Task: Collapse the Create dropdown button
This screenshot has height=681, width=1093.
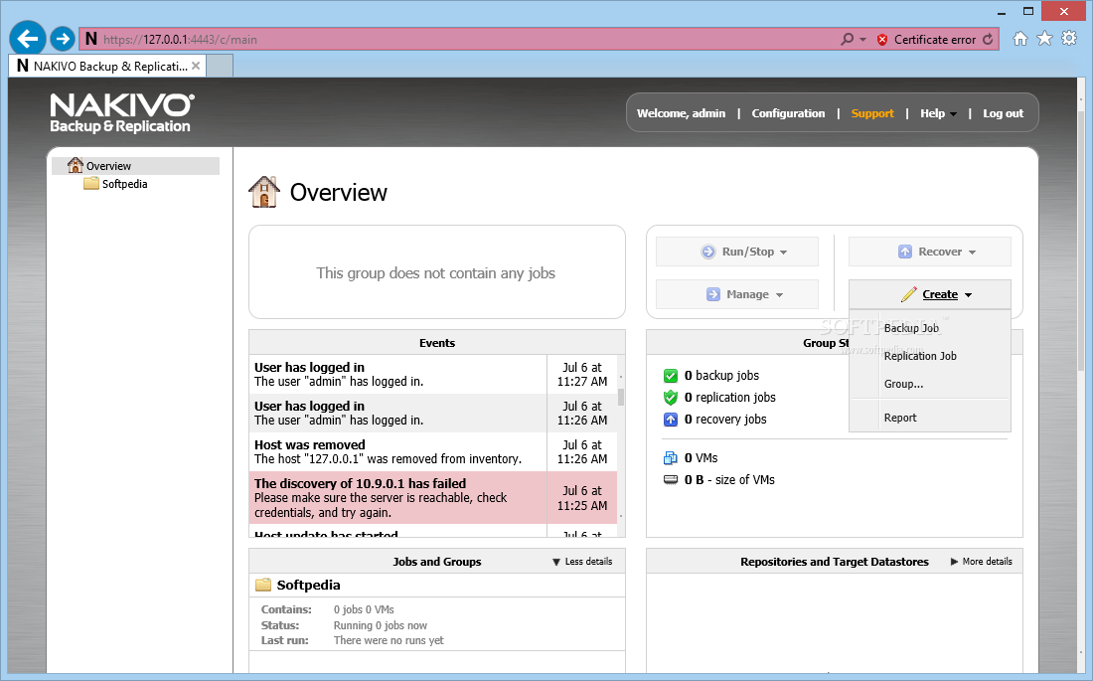Action: click(929, 294)
